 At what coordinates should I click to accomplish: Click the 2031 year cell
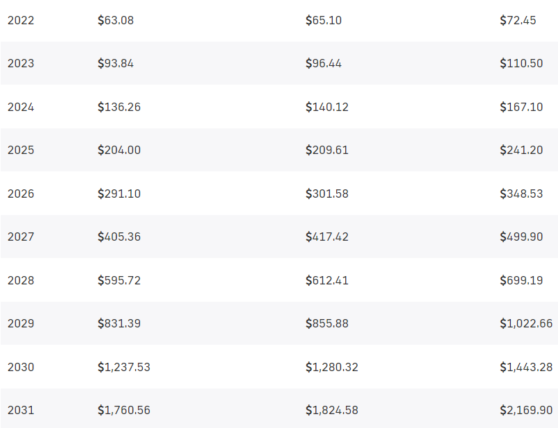tap(21, 410)
